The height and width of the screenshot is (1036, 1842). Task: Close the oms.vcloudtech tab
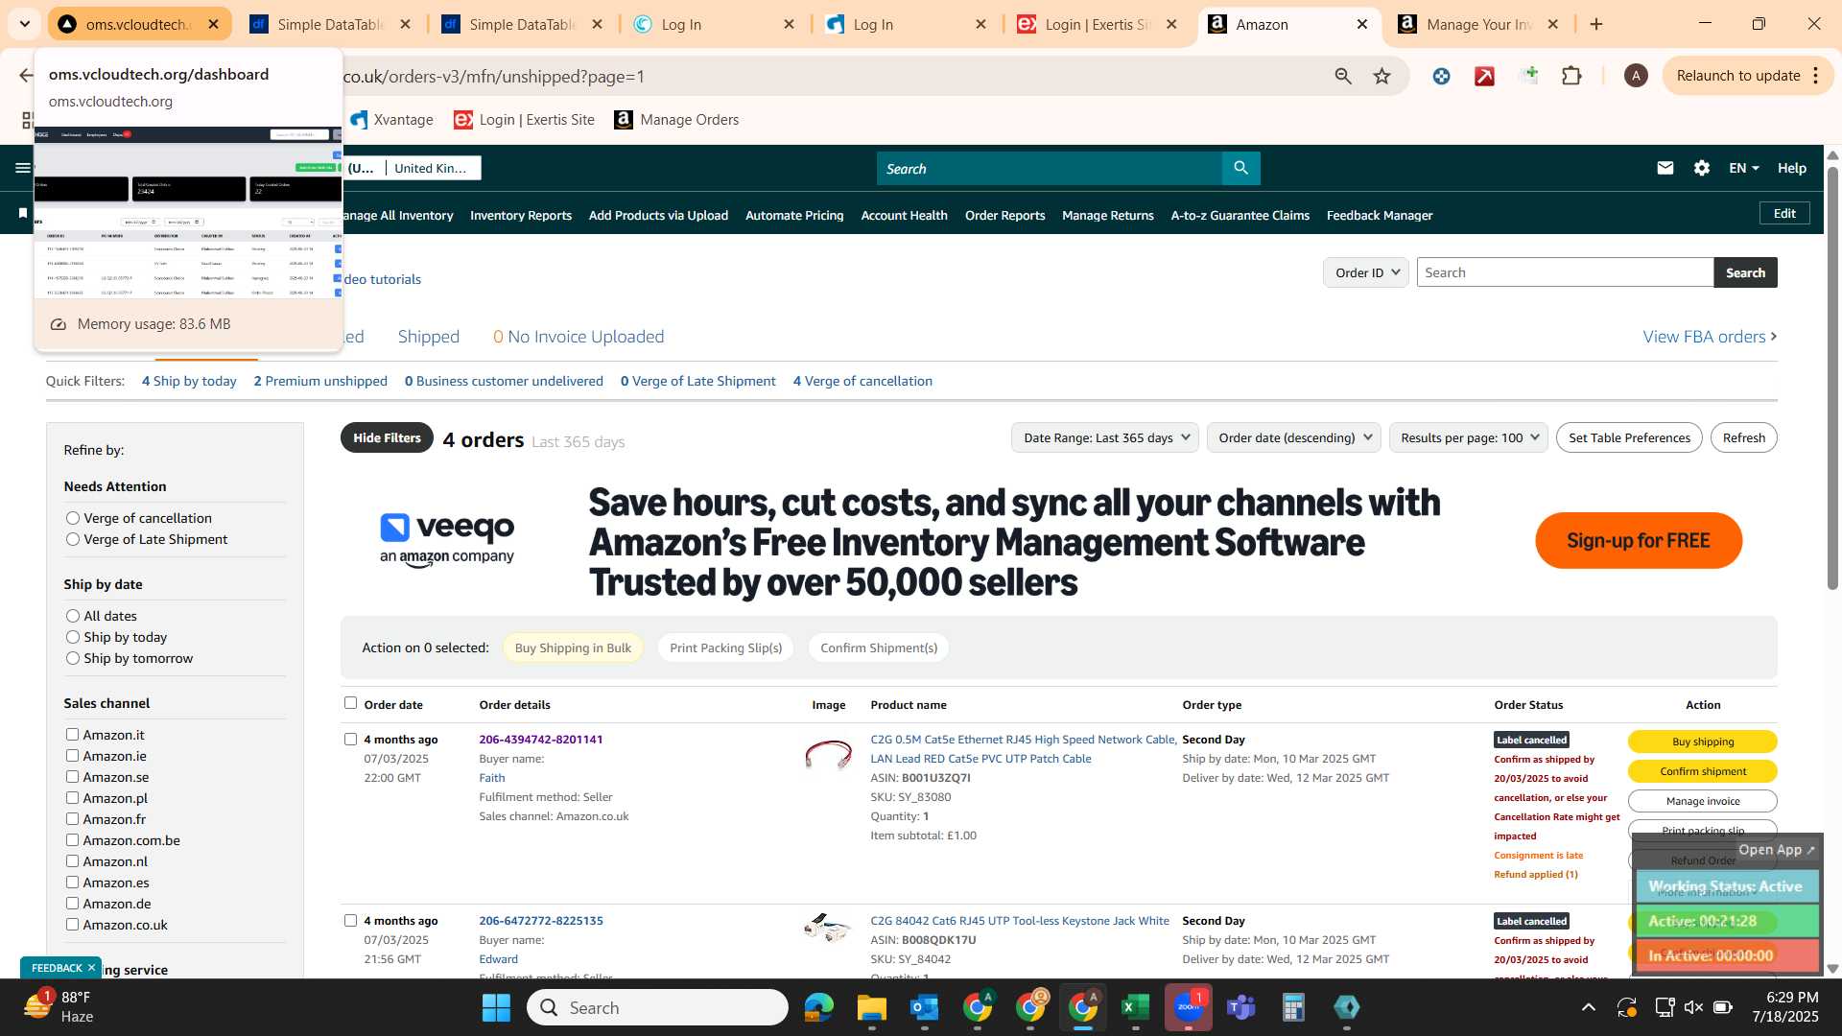click(213, 24)
